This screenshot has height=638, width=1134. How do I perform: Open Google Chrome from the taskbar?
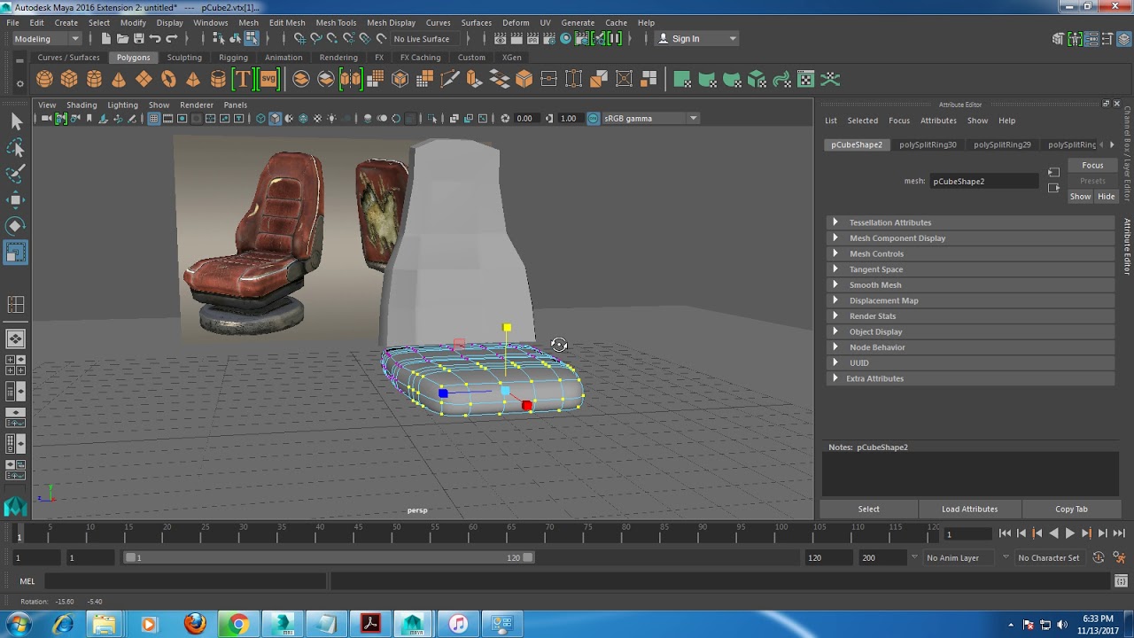237,624
